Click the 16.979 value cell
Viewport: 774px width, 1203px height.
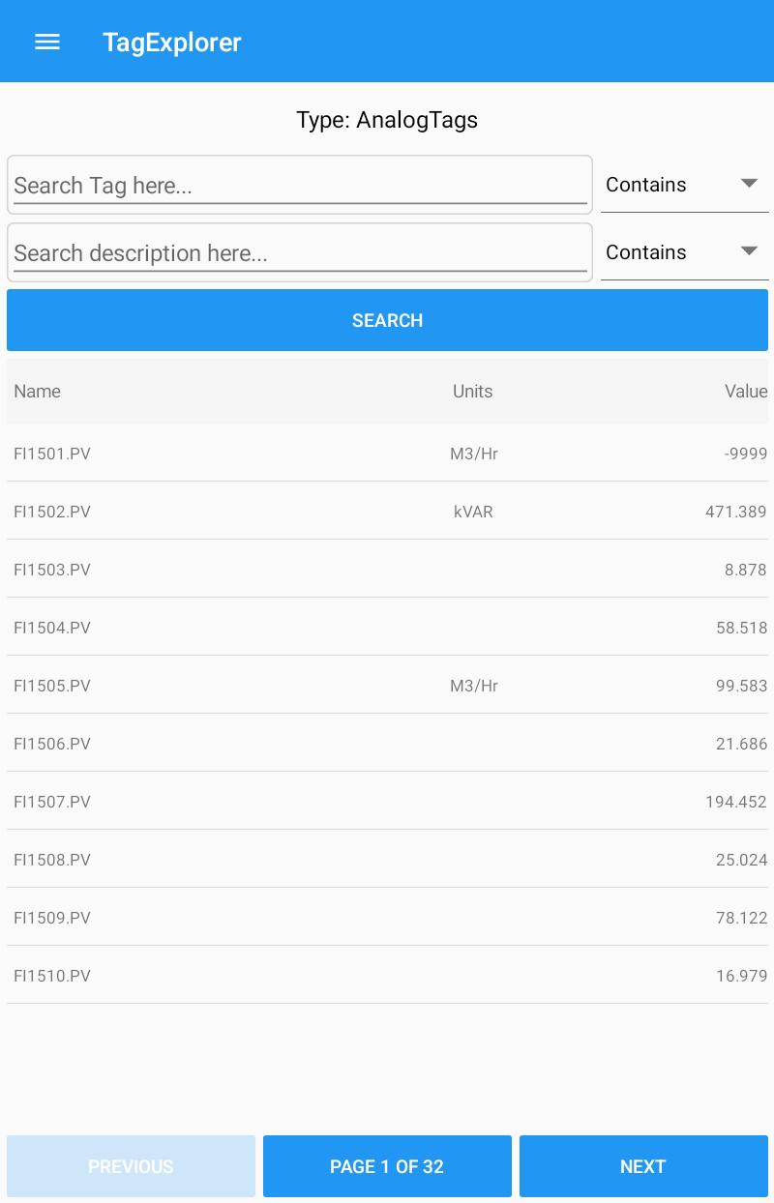(x=741, y=976)
